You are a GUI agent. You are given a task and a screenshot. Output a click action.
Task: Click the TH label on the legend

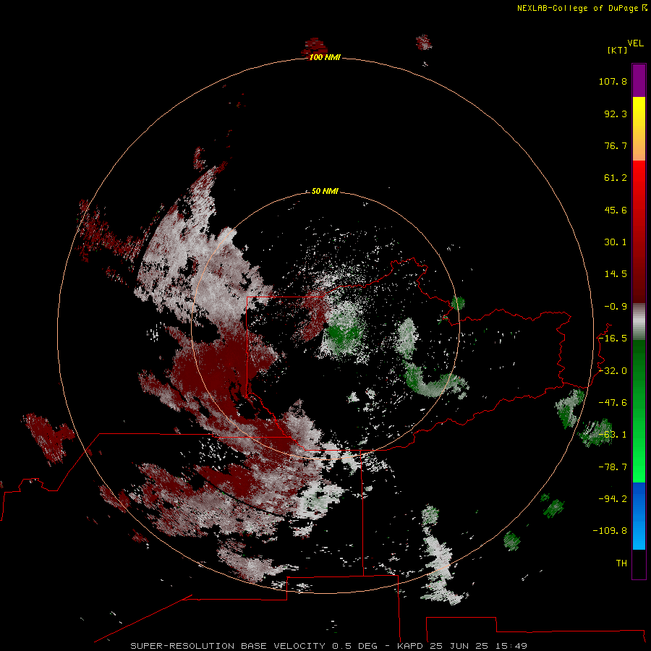coord(621,563)
